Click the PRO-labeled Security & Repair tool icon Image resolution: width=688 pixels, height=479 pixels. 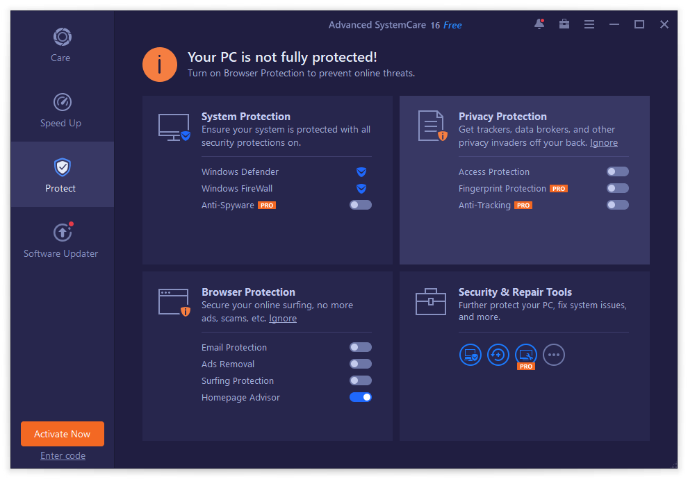coord(526,355)
